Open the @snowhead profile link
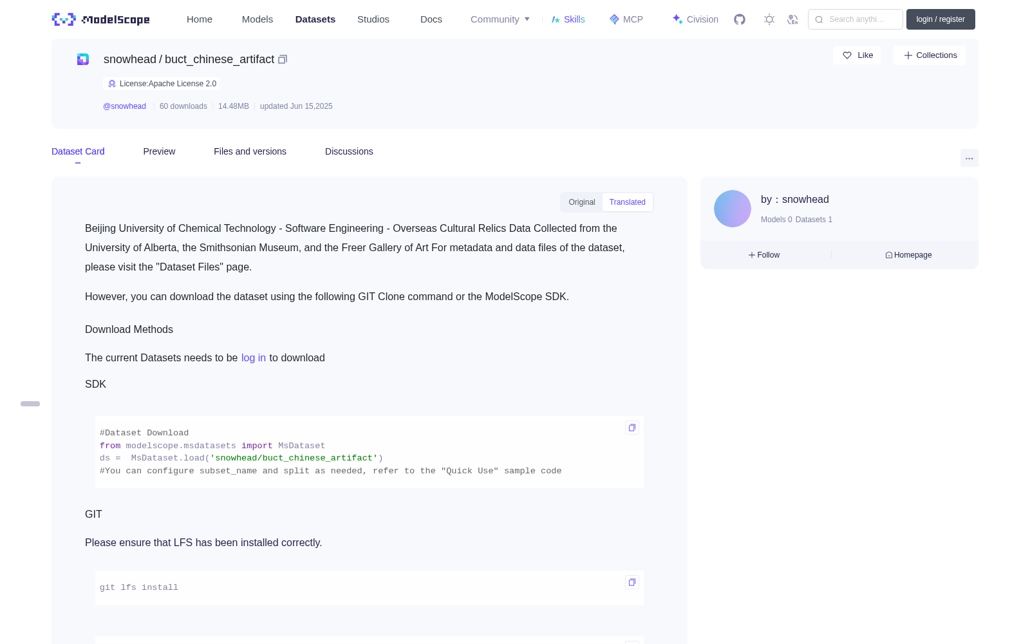 124,106
